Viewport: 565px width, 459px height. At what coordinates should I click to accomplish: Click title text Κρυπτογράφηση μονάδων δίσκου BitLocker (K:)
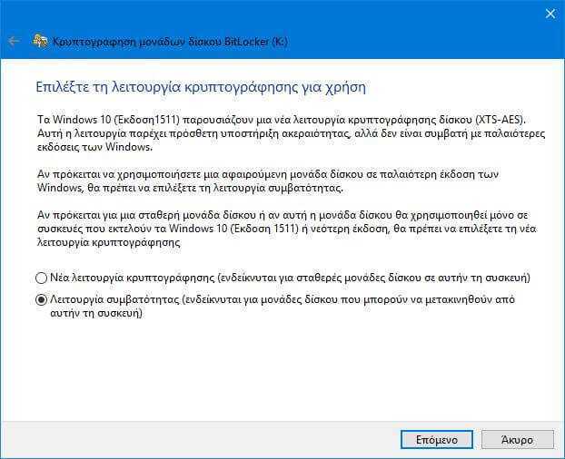tap(170, 42)
